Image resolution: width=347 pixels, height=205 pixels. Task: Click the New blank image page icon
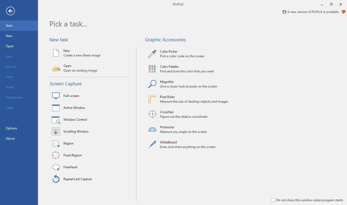[56, 53]
